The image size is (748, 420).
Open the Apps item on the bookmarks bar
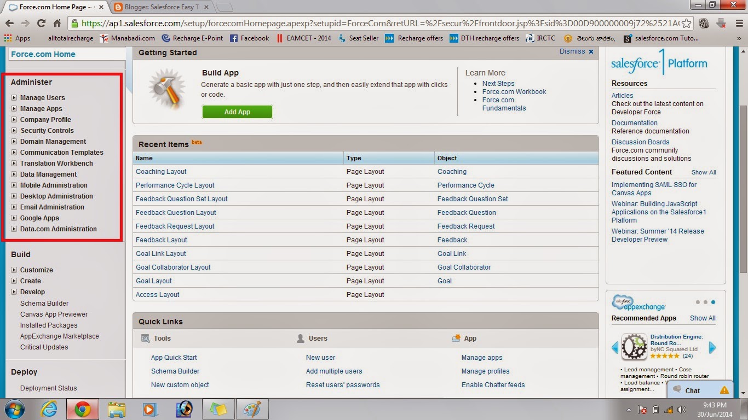point(16,38)
